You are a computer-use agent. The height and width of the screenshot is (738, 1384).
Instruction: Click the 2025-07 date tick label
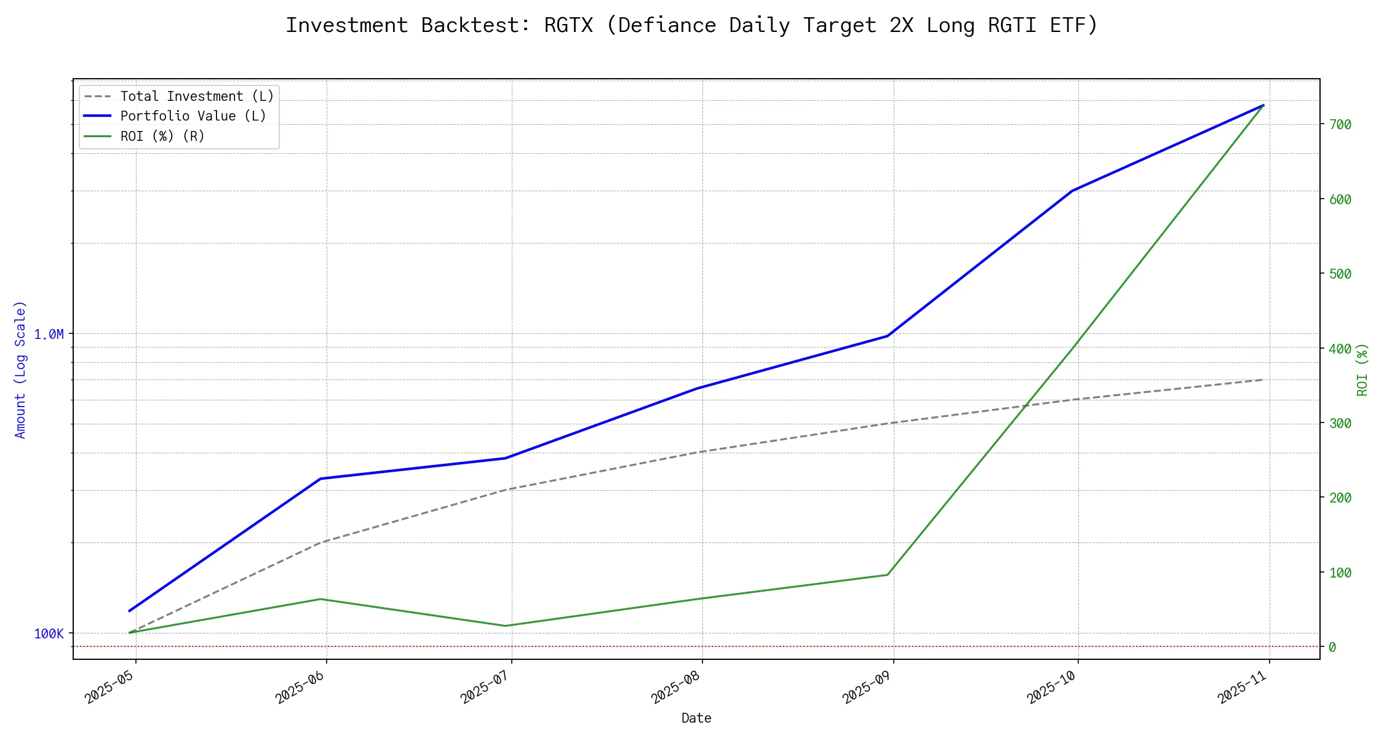click(x=485, y=688)
